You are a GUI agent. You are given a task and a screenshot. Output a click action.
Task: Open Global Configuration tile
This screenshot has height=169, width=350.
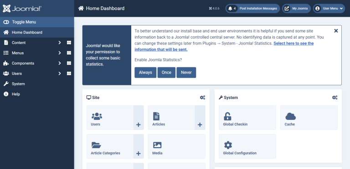coord(247,146)
